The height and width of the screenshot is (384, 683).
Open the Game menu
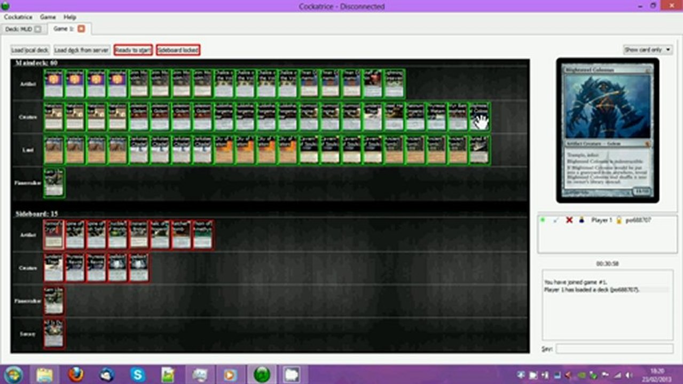click(48, 17)
